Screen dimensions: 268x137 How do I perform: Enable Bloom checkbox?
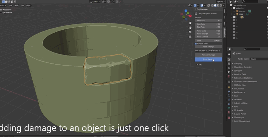235,71
